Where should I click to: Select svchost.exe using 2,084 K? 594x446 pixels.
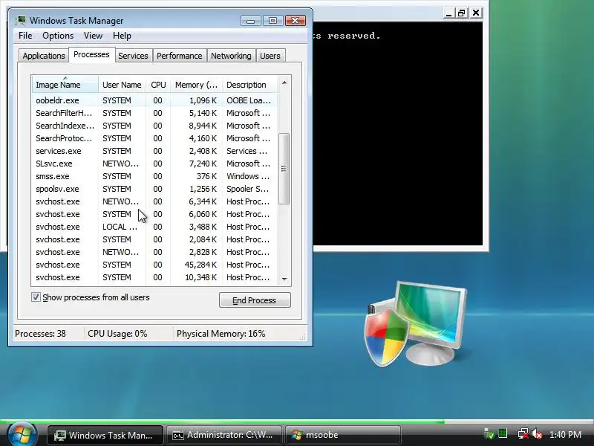coord(154,239)
